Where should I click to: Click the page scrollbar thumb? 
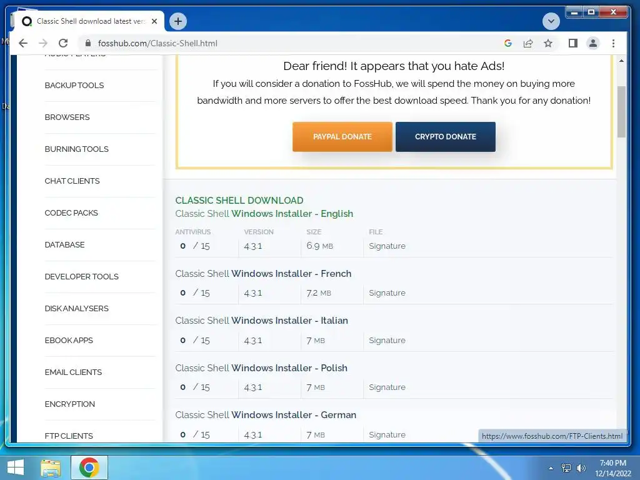pos(621,112)
